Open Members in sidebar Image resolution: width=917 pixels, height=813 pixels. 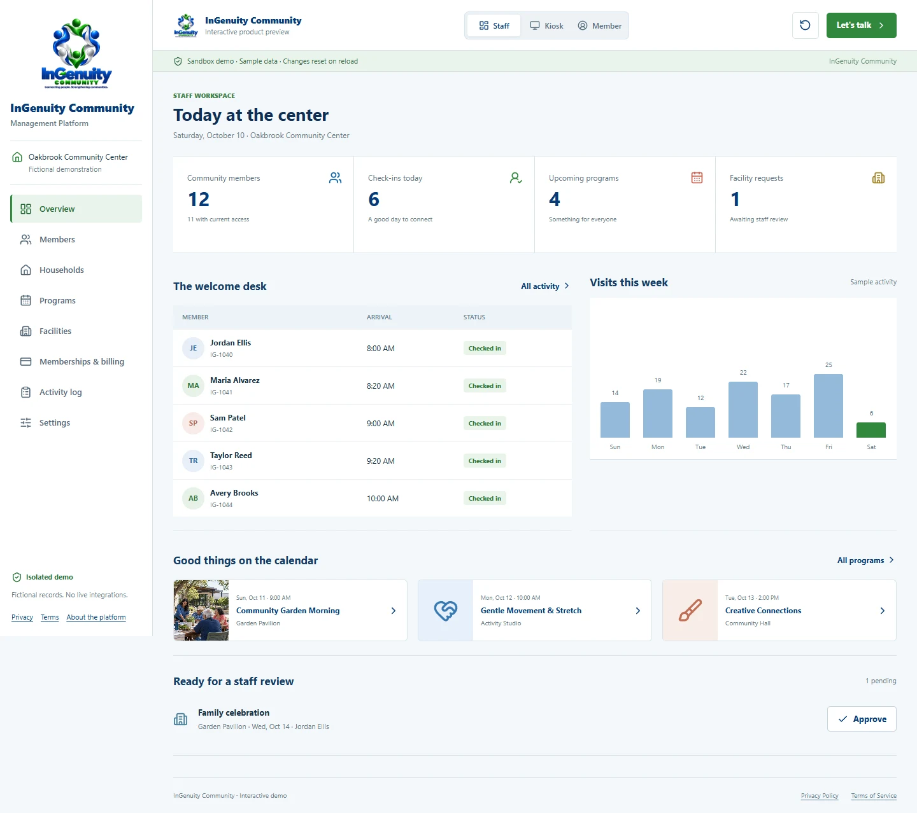coord(76,239)
